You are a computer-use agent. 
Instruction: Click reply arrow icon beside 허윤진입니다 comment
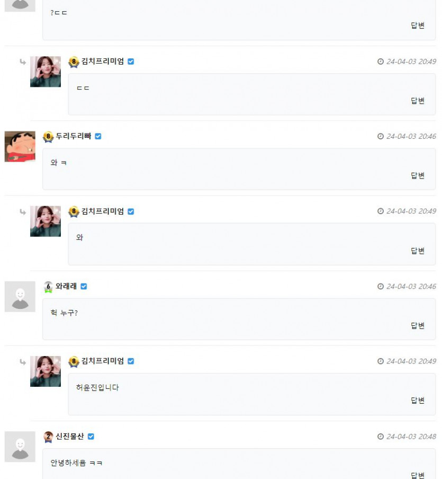[x=23, y=362]
